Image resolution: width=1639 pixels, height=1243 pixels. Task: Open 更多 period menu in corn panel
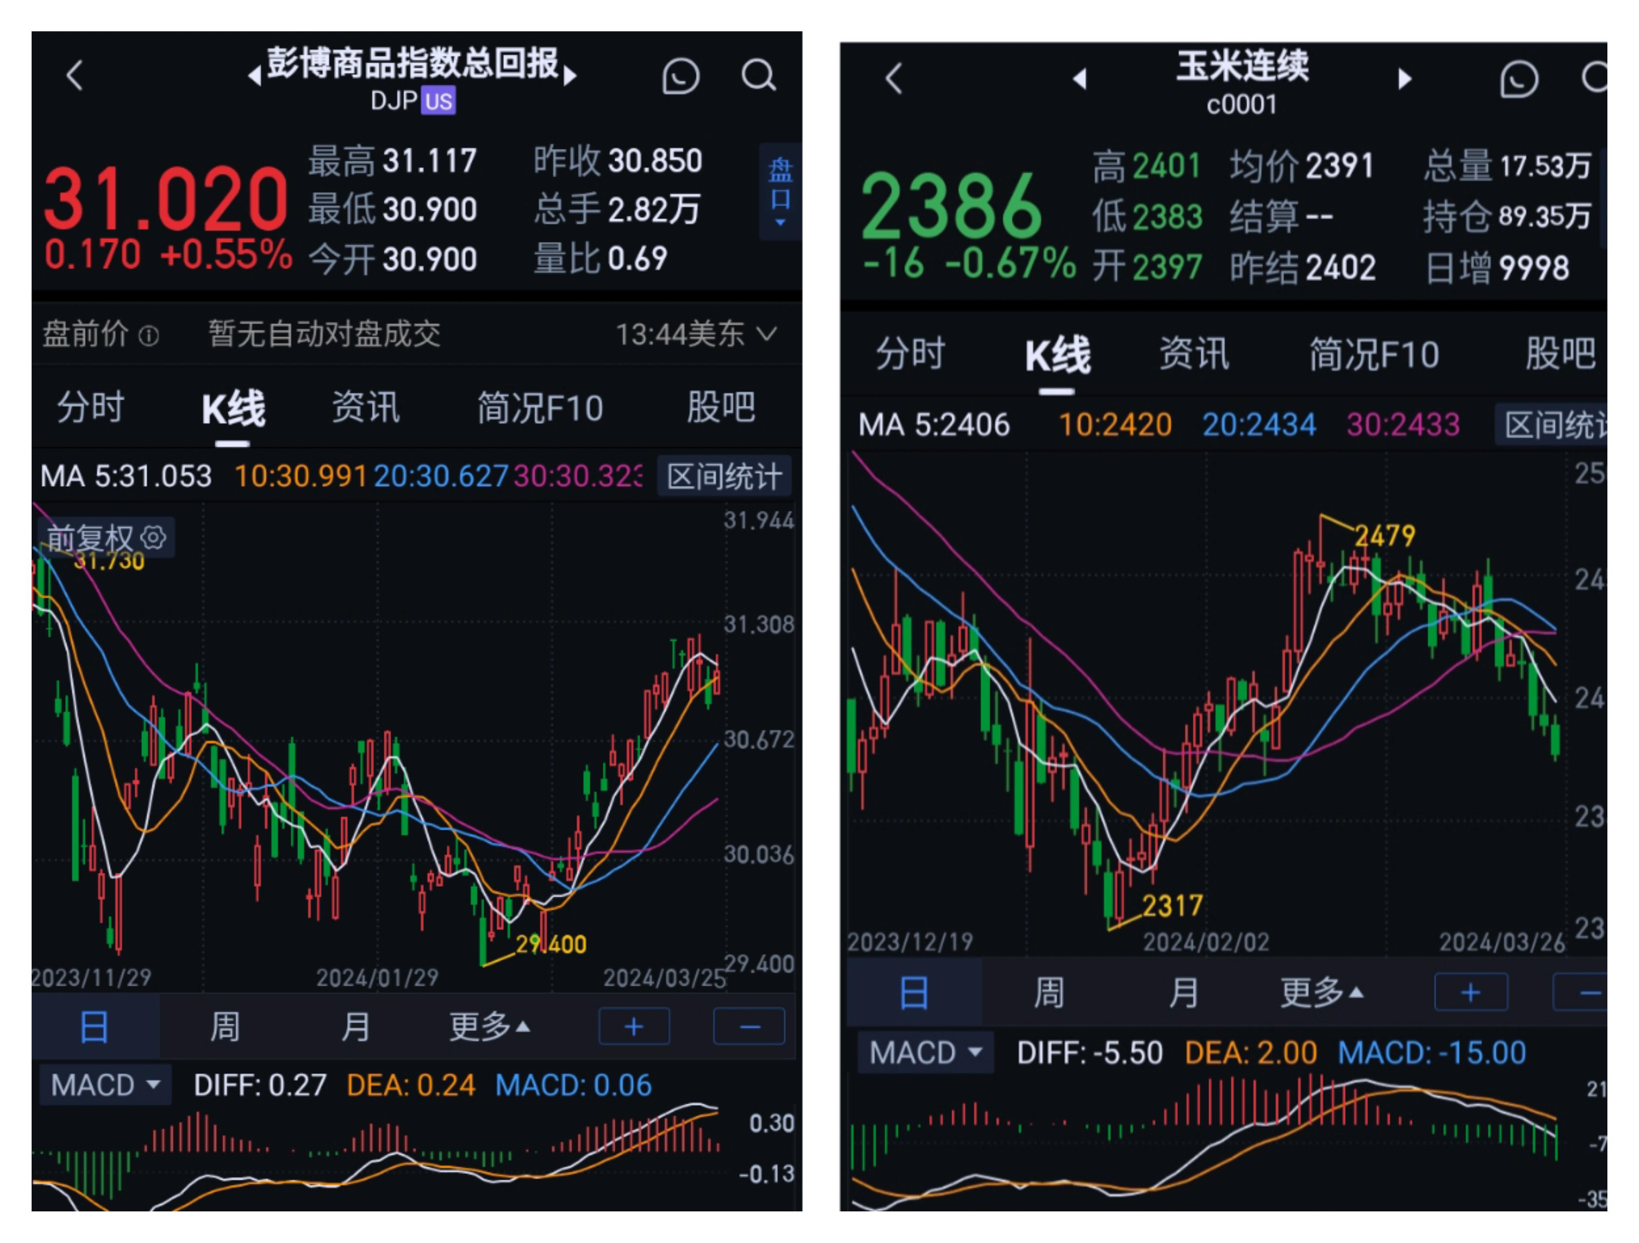[1322, 992]
